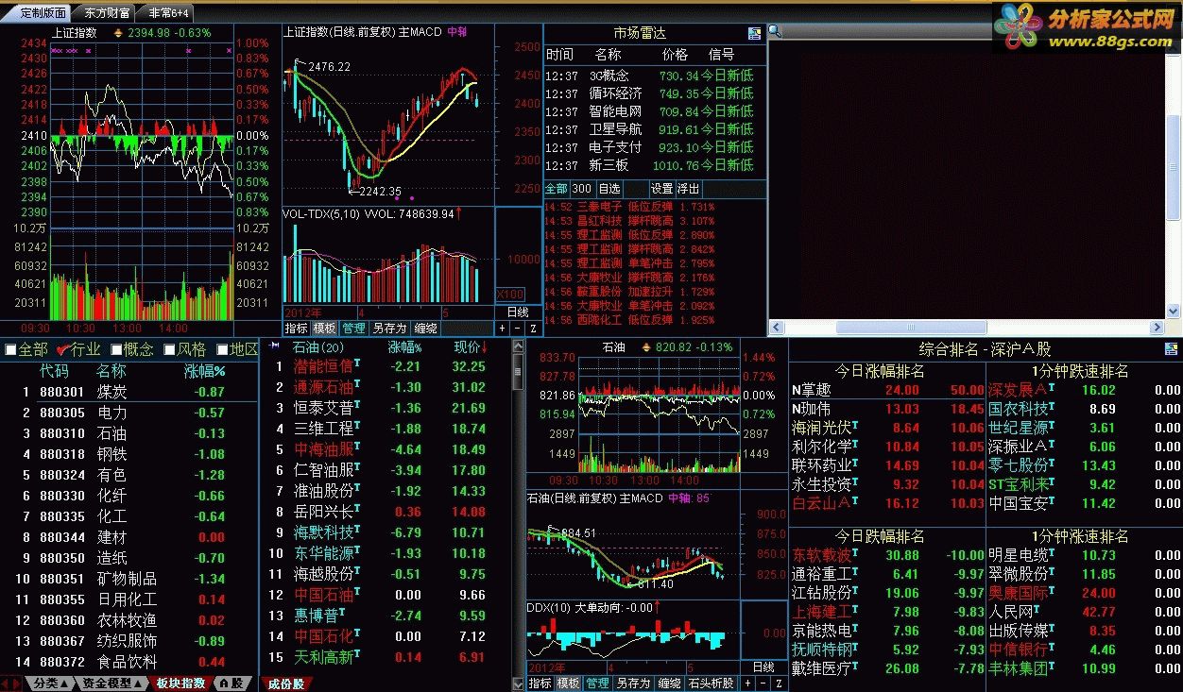This screenshot has height=692, width=1183.
Task: Click Z button under 石油 chart
Action: (x=778, y=684)
